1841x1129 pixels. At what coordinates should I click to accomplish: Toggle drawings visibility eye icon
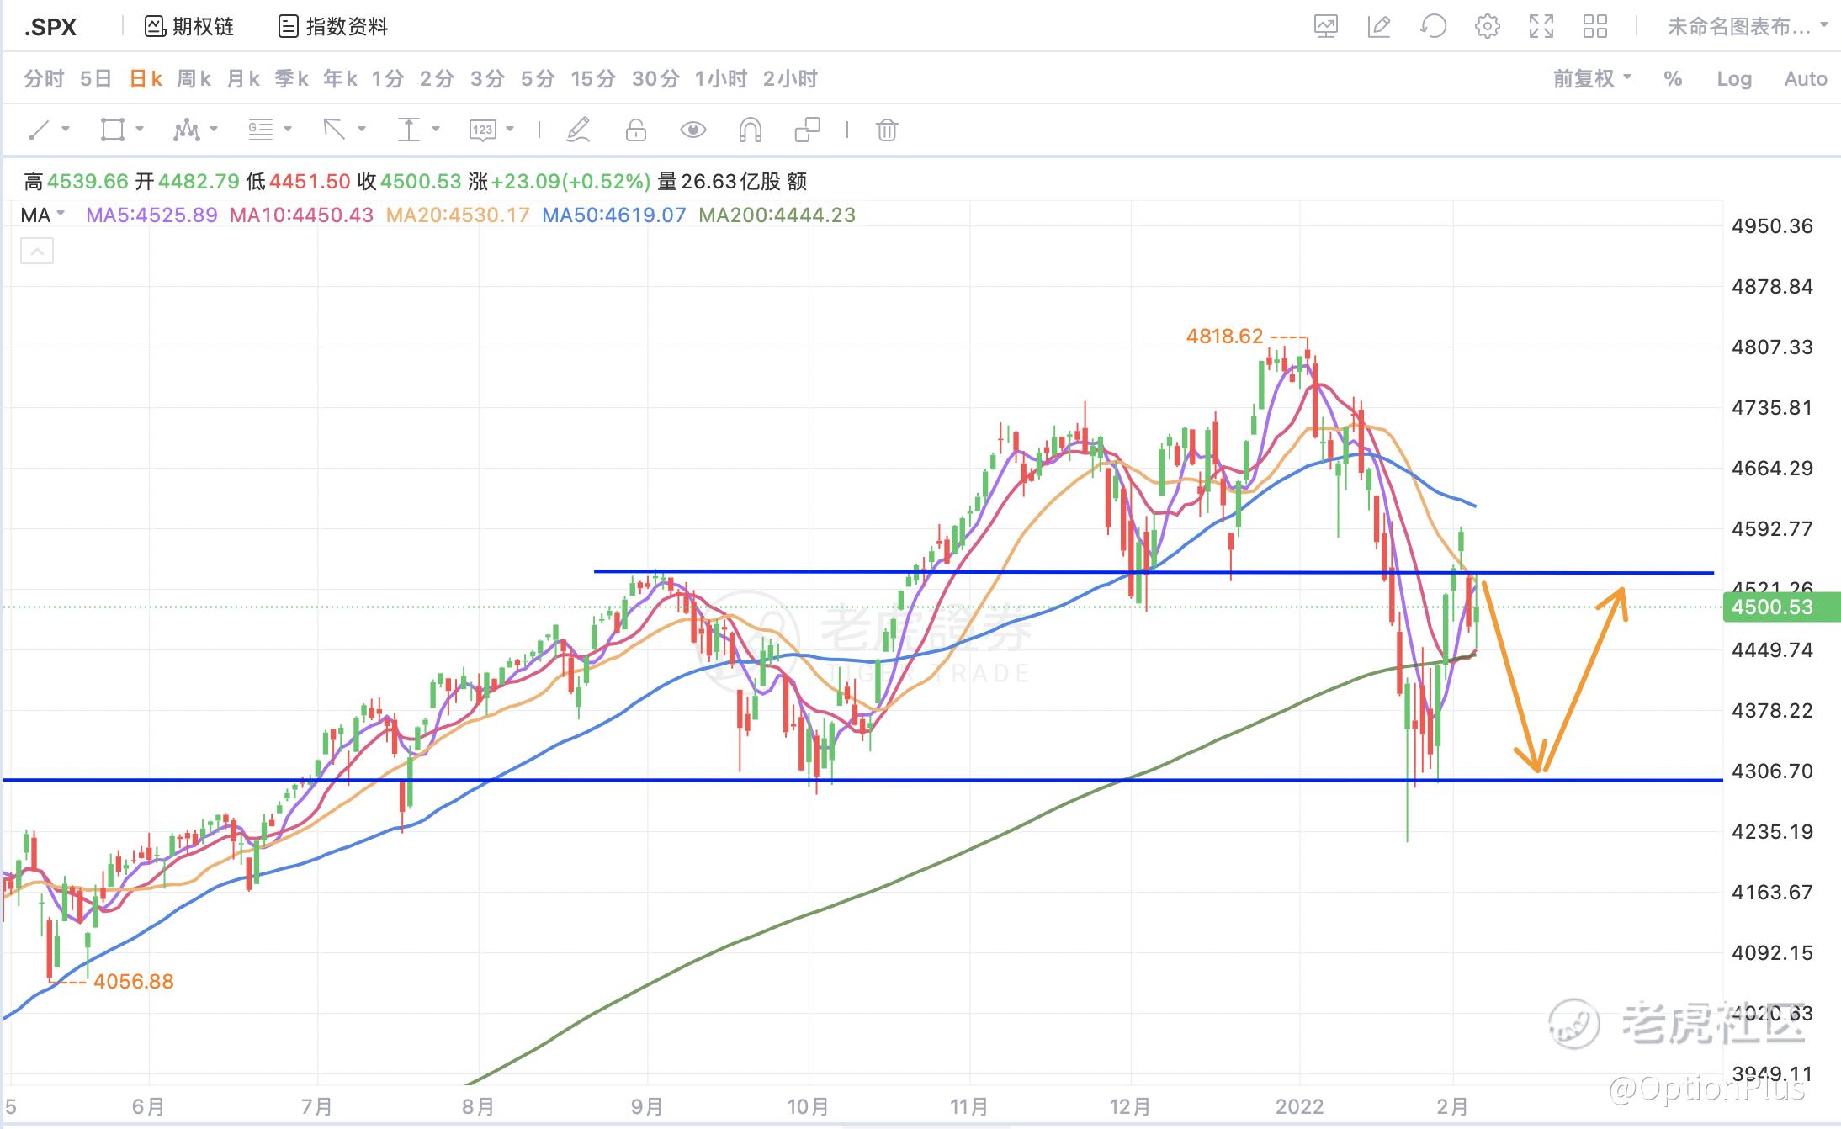692,130
